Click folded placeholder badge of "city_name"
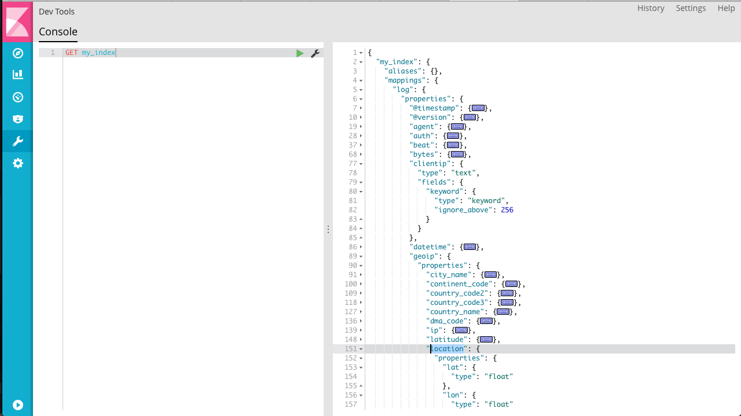The image size is (741, 416). coord(491,275)
